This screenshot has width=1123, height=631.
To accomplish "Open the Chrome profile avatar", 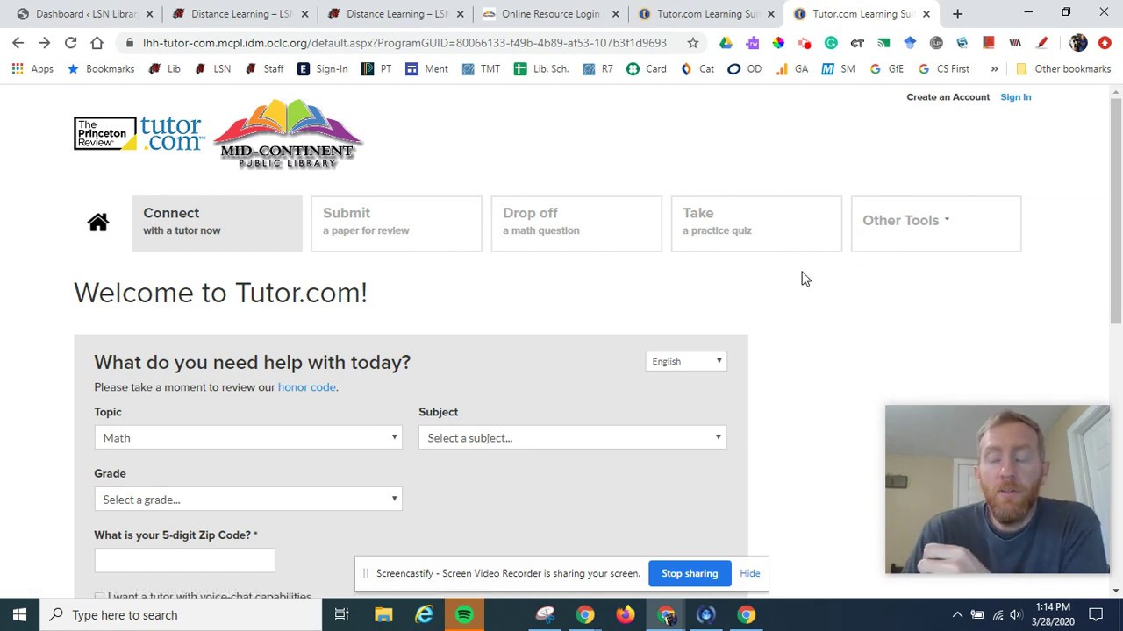I will point(1078,42).
